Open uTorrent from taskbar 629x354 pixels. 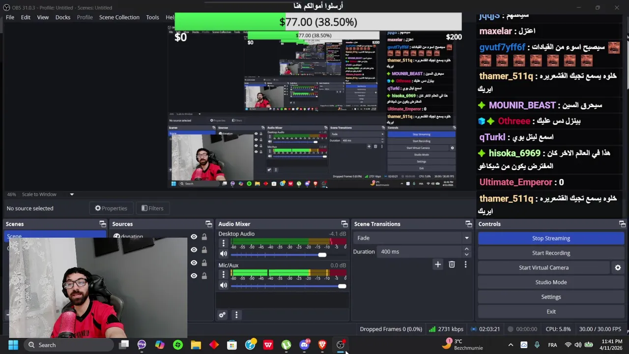click(x=286, y=345)
